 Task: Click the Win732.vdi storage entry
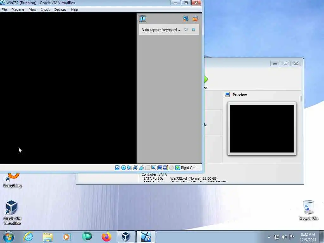194,178
